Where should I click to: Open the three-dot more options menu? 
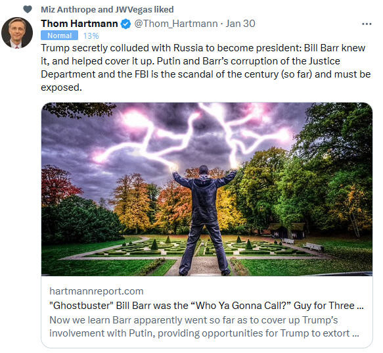367,24
